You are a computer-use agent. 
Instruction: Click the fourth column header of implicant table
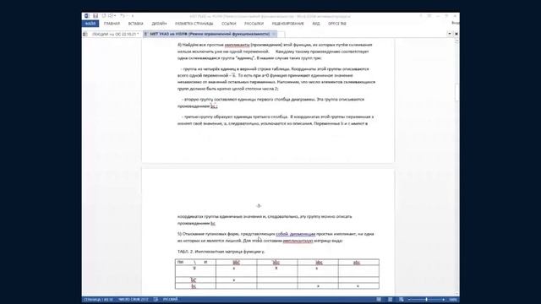point(318,263)
